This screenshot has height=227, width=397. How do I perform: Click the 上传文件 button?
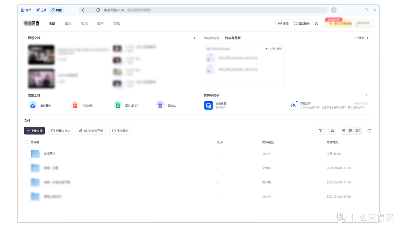(34, 131)
